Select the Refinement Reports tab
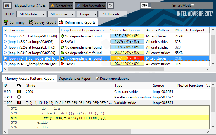The width and height of the screenshot is (216, 135). pos(78,22)
